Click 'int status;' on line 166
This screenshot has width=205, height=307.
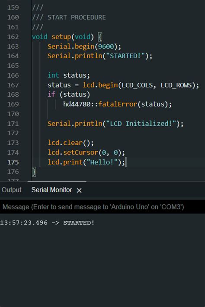click(x=69, y=75)
